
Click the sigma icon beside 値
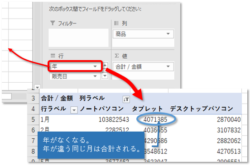tap(117, 56)
